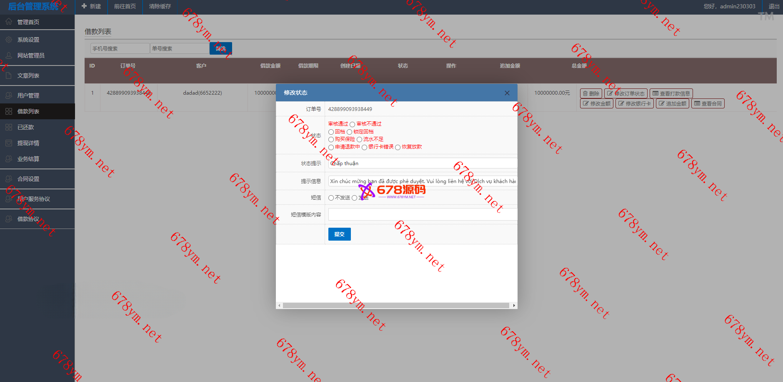The width and height of the screenshot is (783, 382).
Task: Click the grid icon beside 已还款
Action: (x=9, y=127)
